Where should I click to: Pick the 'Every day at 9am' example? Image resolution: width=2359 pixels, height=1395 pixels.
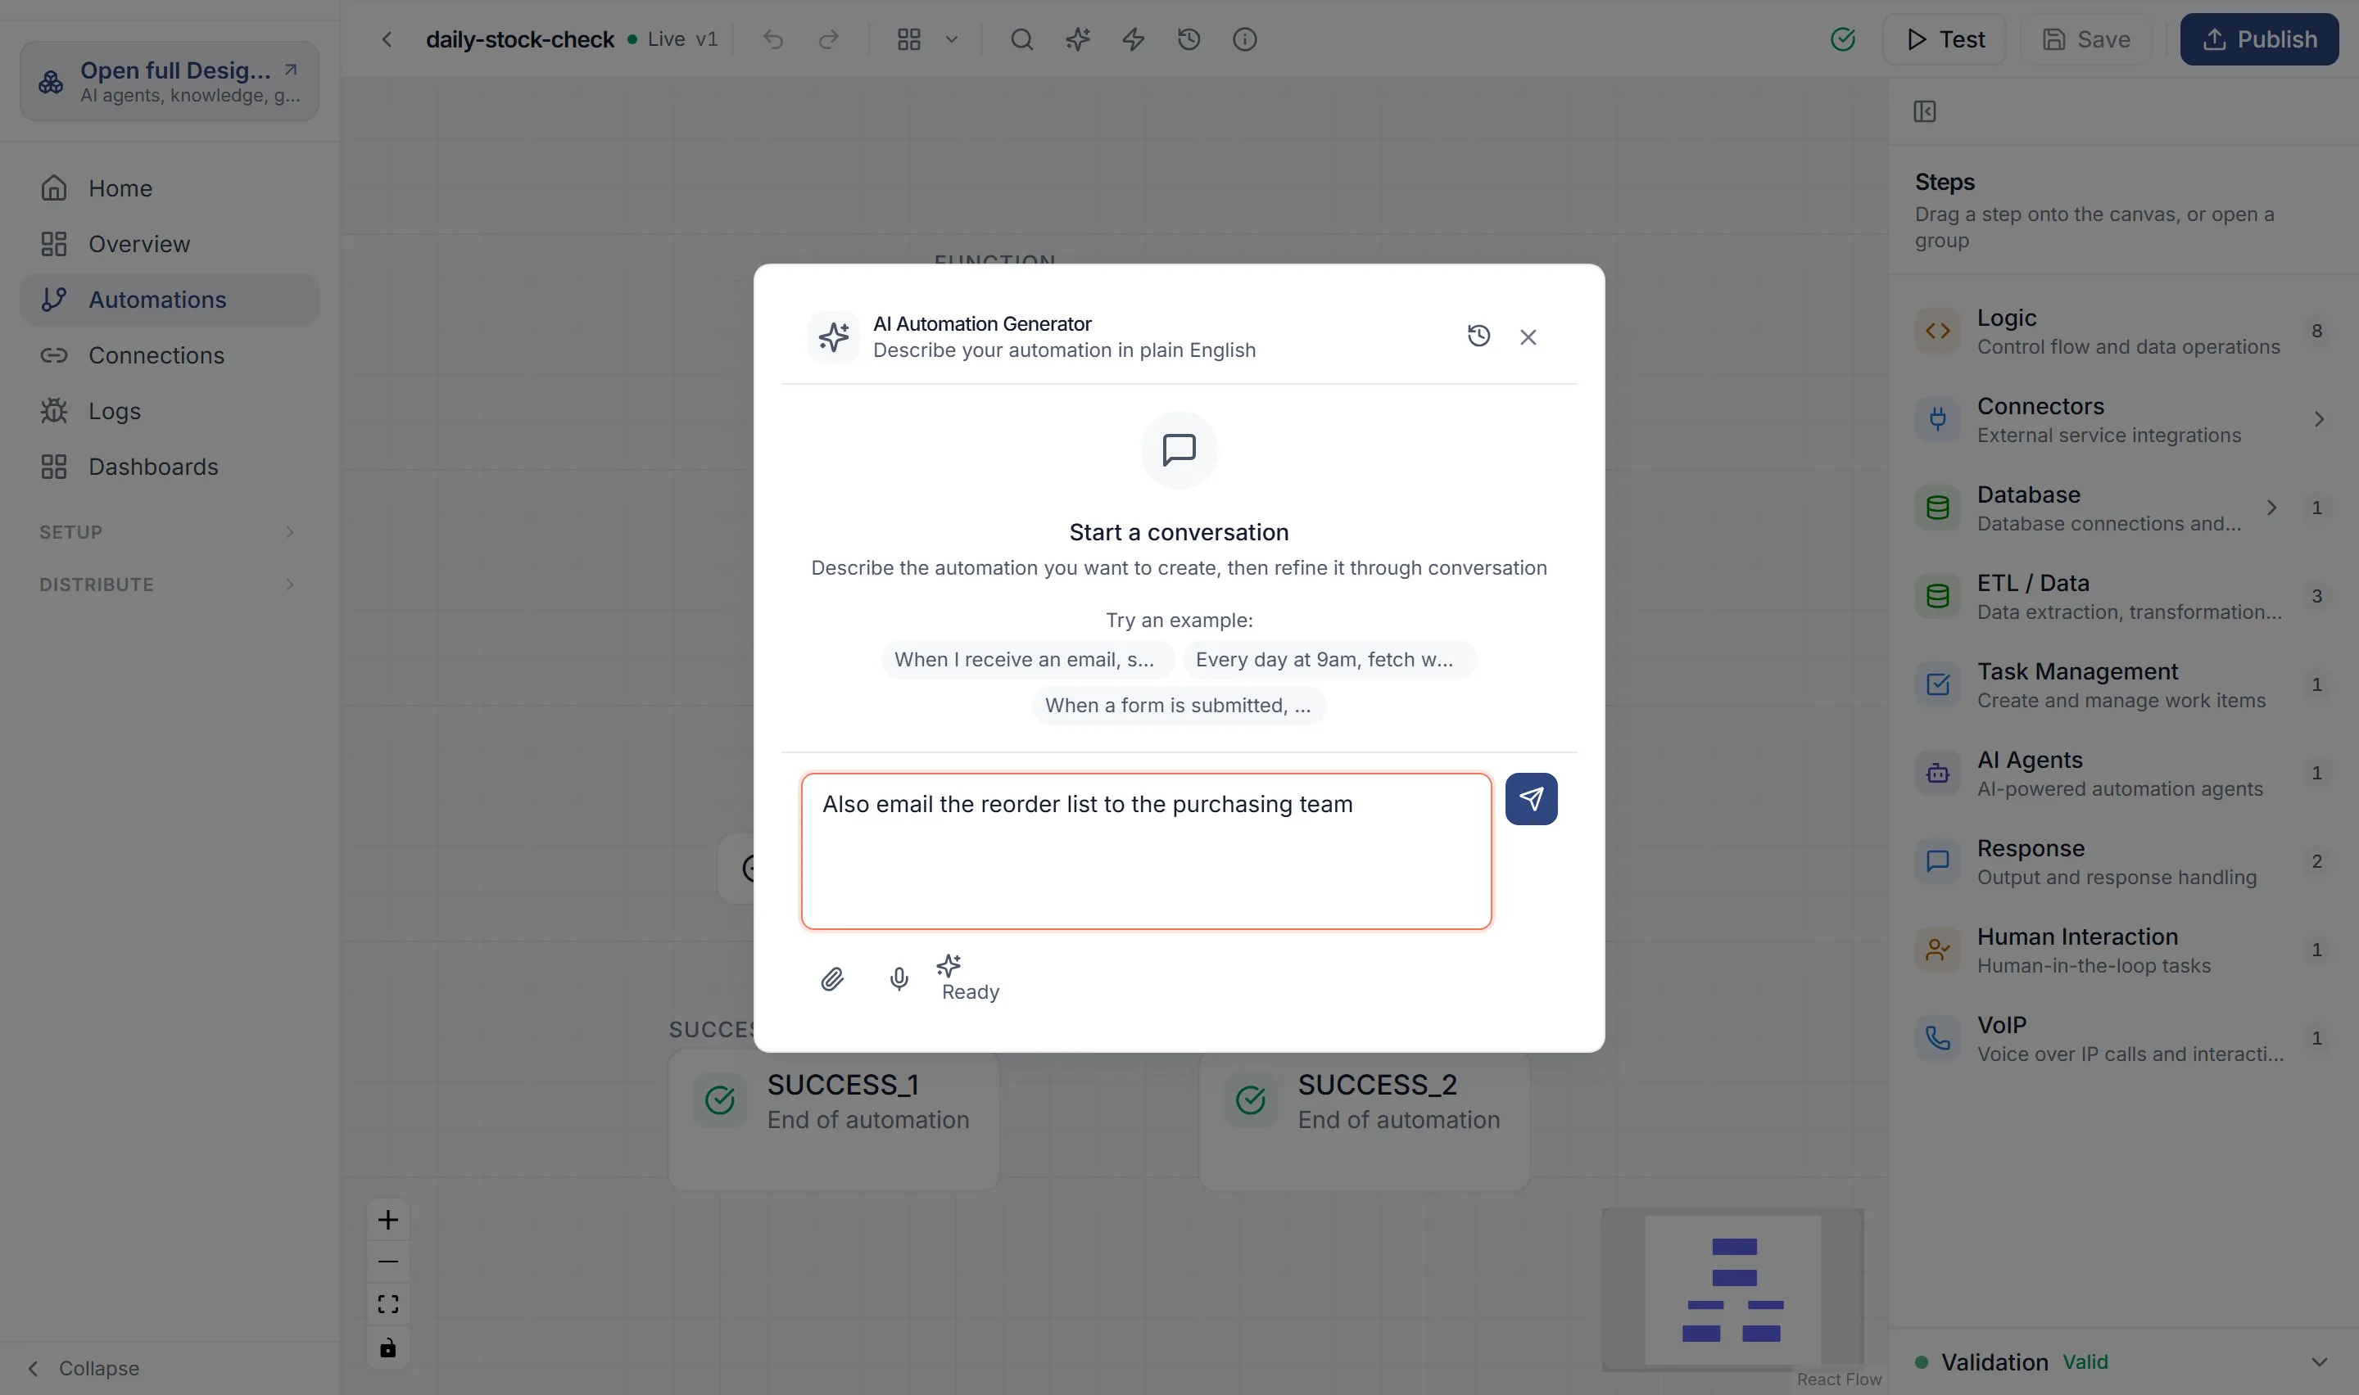tap(1329, 659)
